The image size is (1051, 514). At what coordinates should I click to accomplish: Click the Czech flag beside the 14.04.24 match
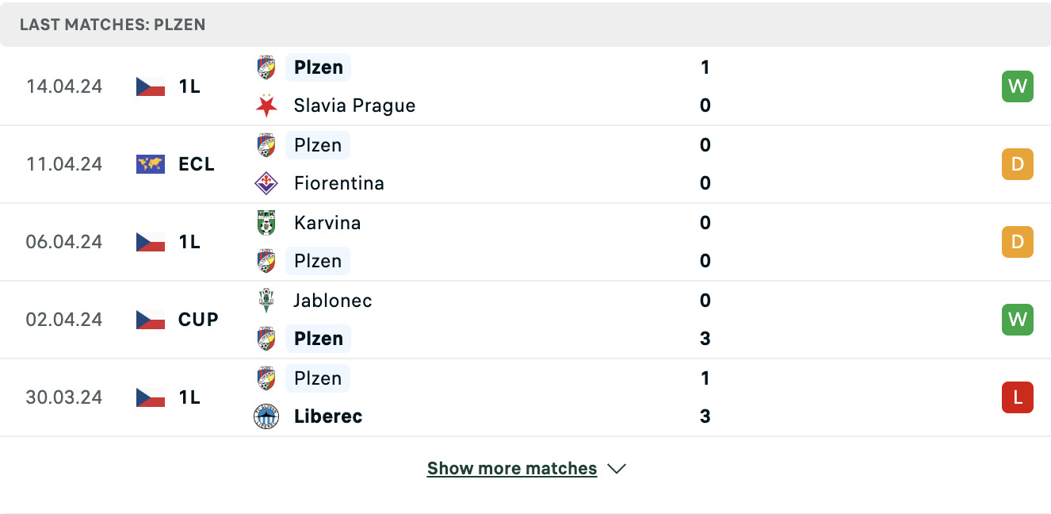click(151, 86)
